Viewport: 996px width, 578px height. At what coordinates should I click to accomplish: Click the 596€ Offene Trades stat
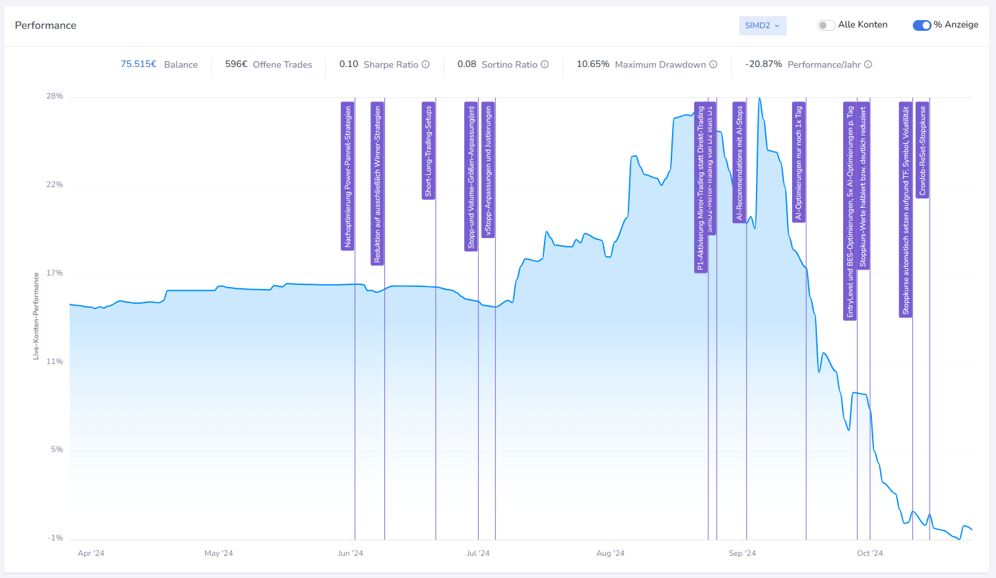point(268,64)
